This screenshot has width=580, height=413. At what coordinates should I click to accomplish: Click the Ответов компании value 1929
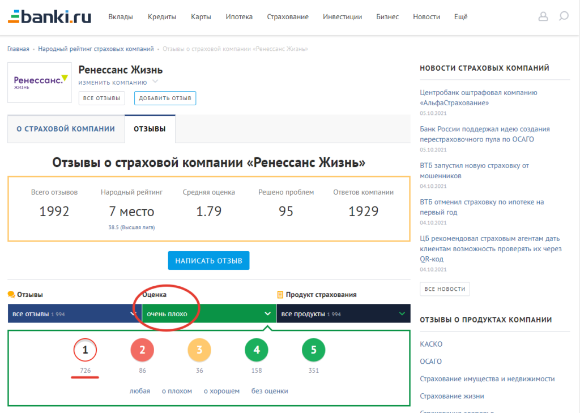click(x=363, y=211)
